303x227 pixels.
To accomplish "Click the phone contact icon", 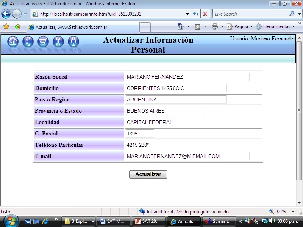I will click(28, 42).
